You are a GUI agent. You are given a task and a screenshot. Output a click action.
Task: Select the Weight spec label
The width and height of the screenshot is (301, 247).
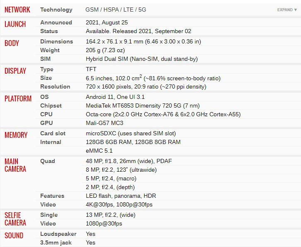pyautogui.click(x=50, y=50)
